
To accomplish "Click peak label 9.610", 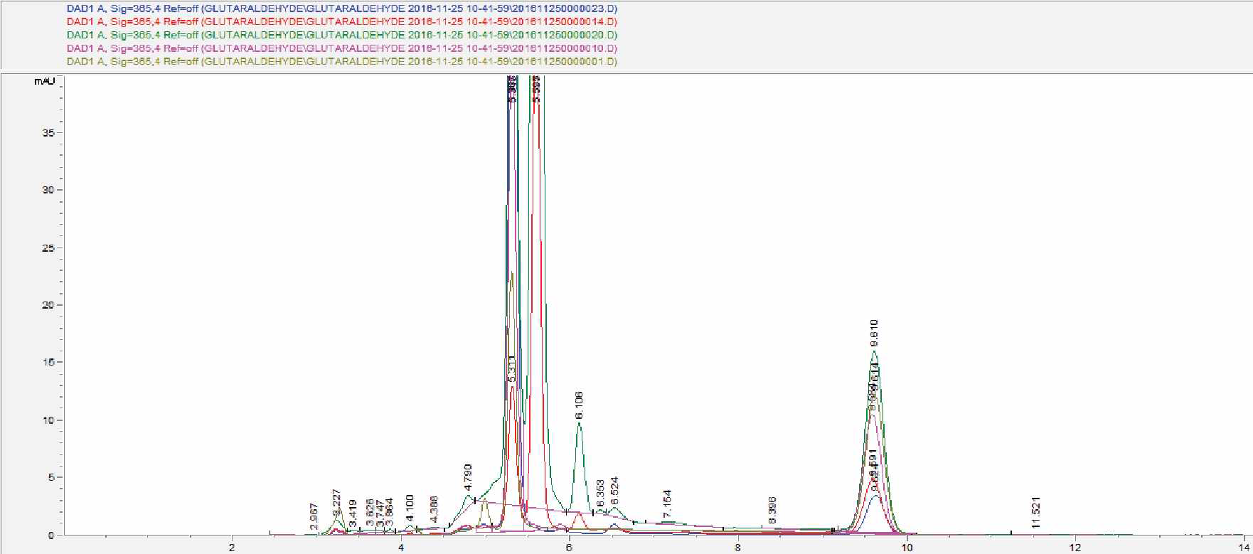I will coord(874,333).
